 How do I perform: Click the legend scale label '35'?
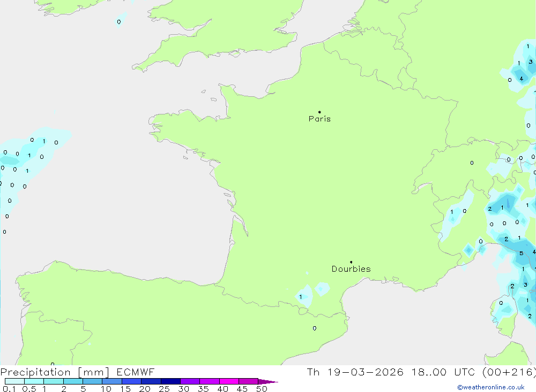pyautogui.click(x=203, y=389)
